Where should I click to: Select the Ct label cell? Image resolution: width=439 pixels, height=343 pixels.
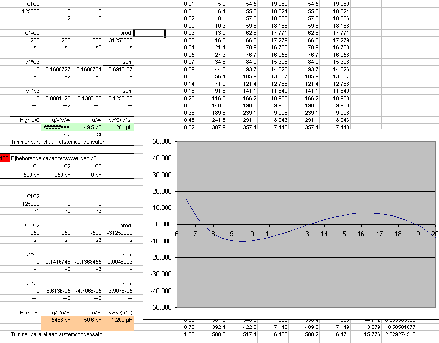(x=90, y=135)
